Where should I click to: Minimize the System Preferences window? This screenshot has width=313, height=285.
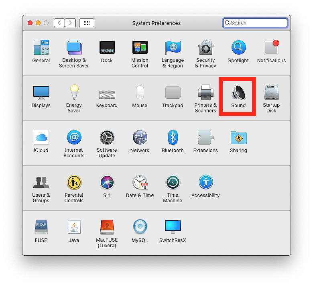[38, 23]
